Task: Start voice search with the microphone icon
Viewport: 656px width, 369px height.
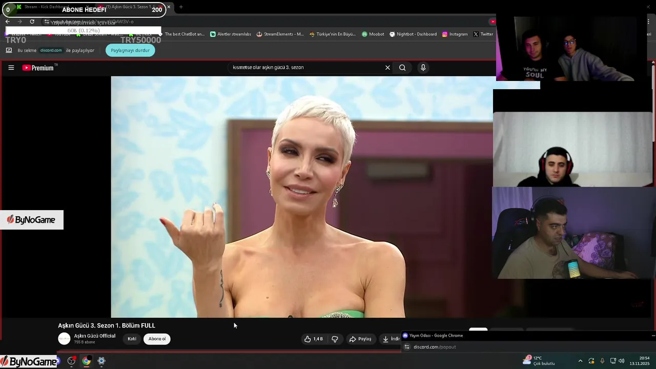Action: click(423, 68)
